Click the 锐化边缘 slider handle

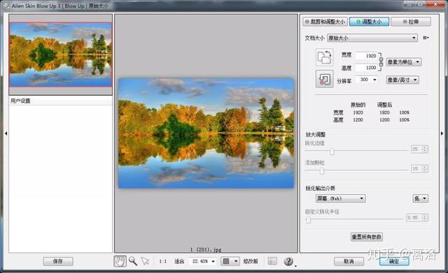[332, 151]
